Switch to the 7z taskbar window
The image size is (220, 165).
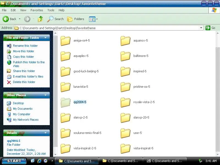[x=164, y=161]
